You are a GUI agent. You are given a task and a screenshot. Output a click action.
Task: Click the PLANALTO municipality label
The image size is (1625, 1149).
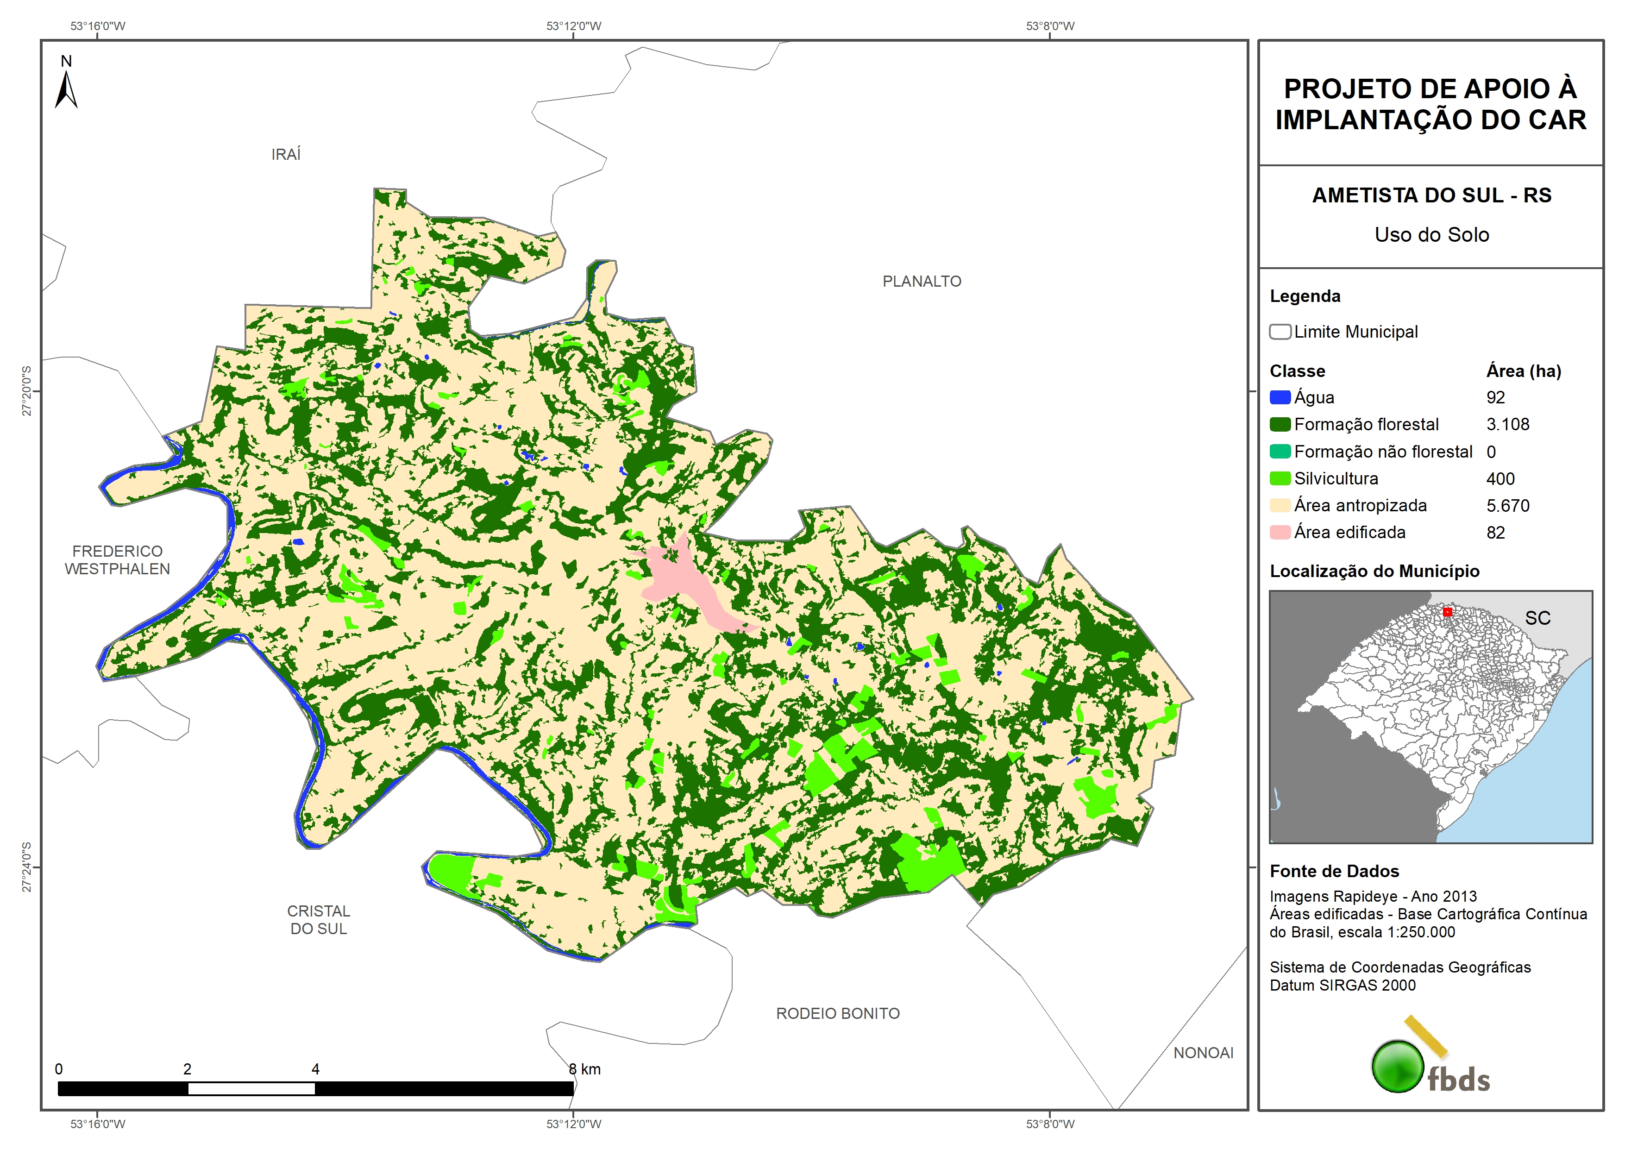coord(922,281)
